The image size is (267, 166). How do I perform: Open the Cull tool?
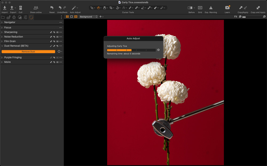point(21,8)
